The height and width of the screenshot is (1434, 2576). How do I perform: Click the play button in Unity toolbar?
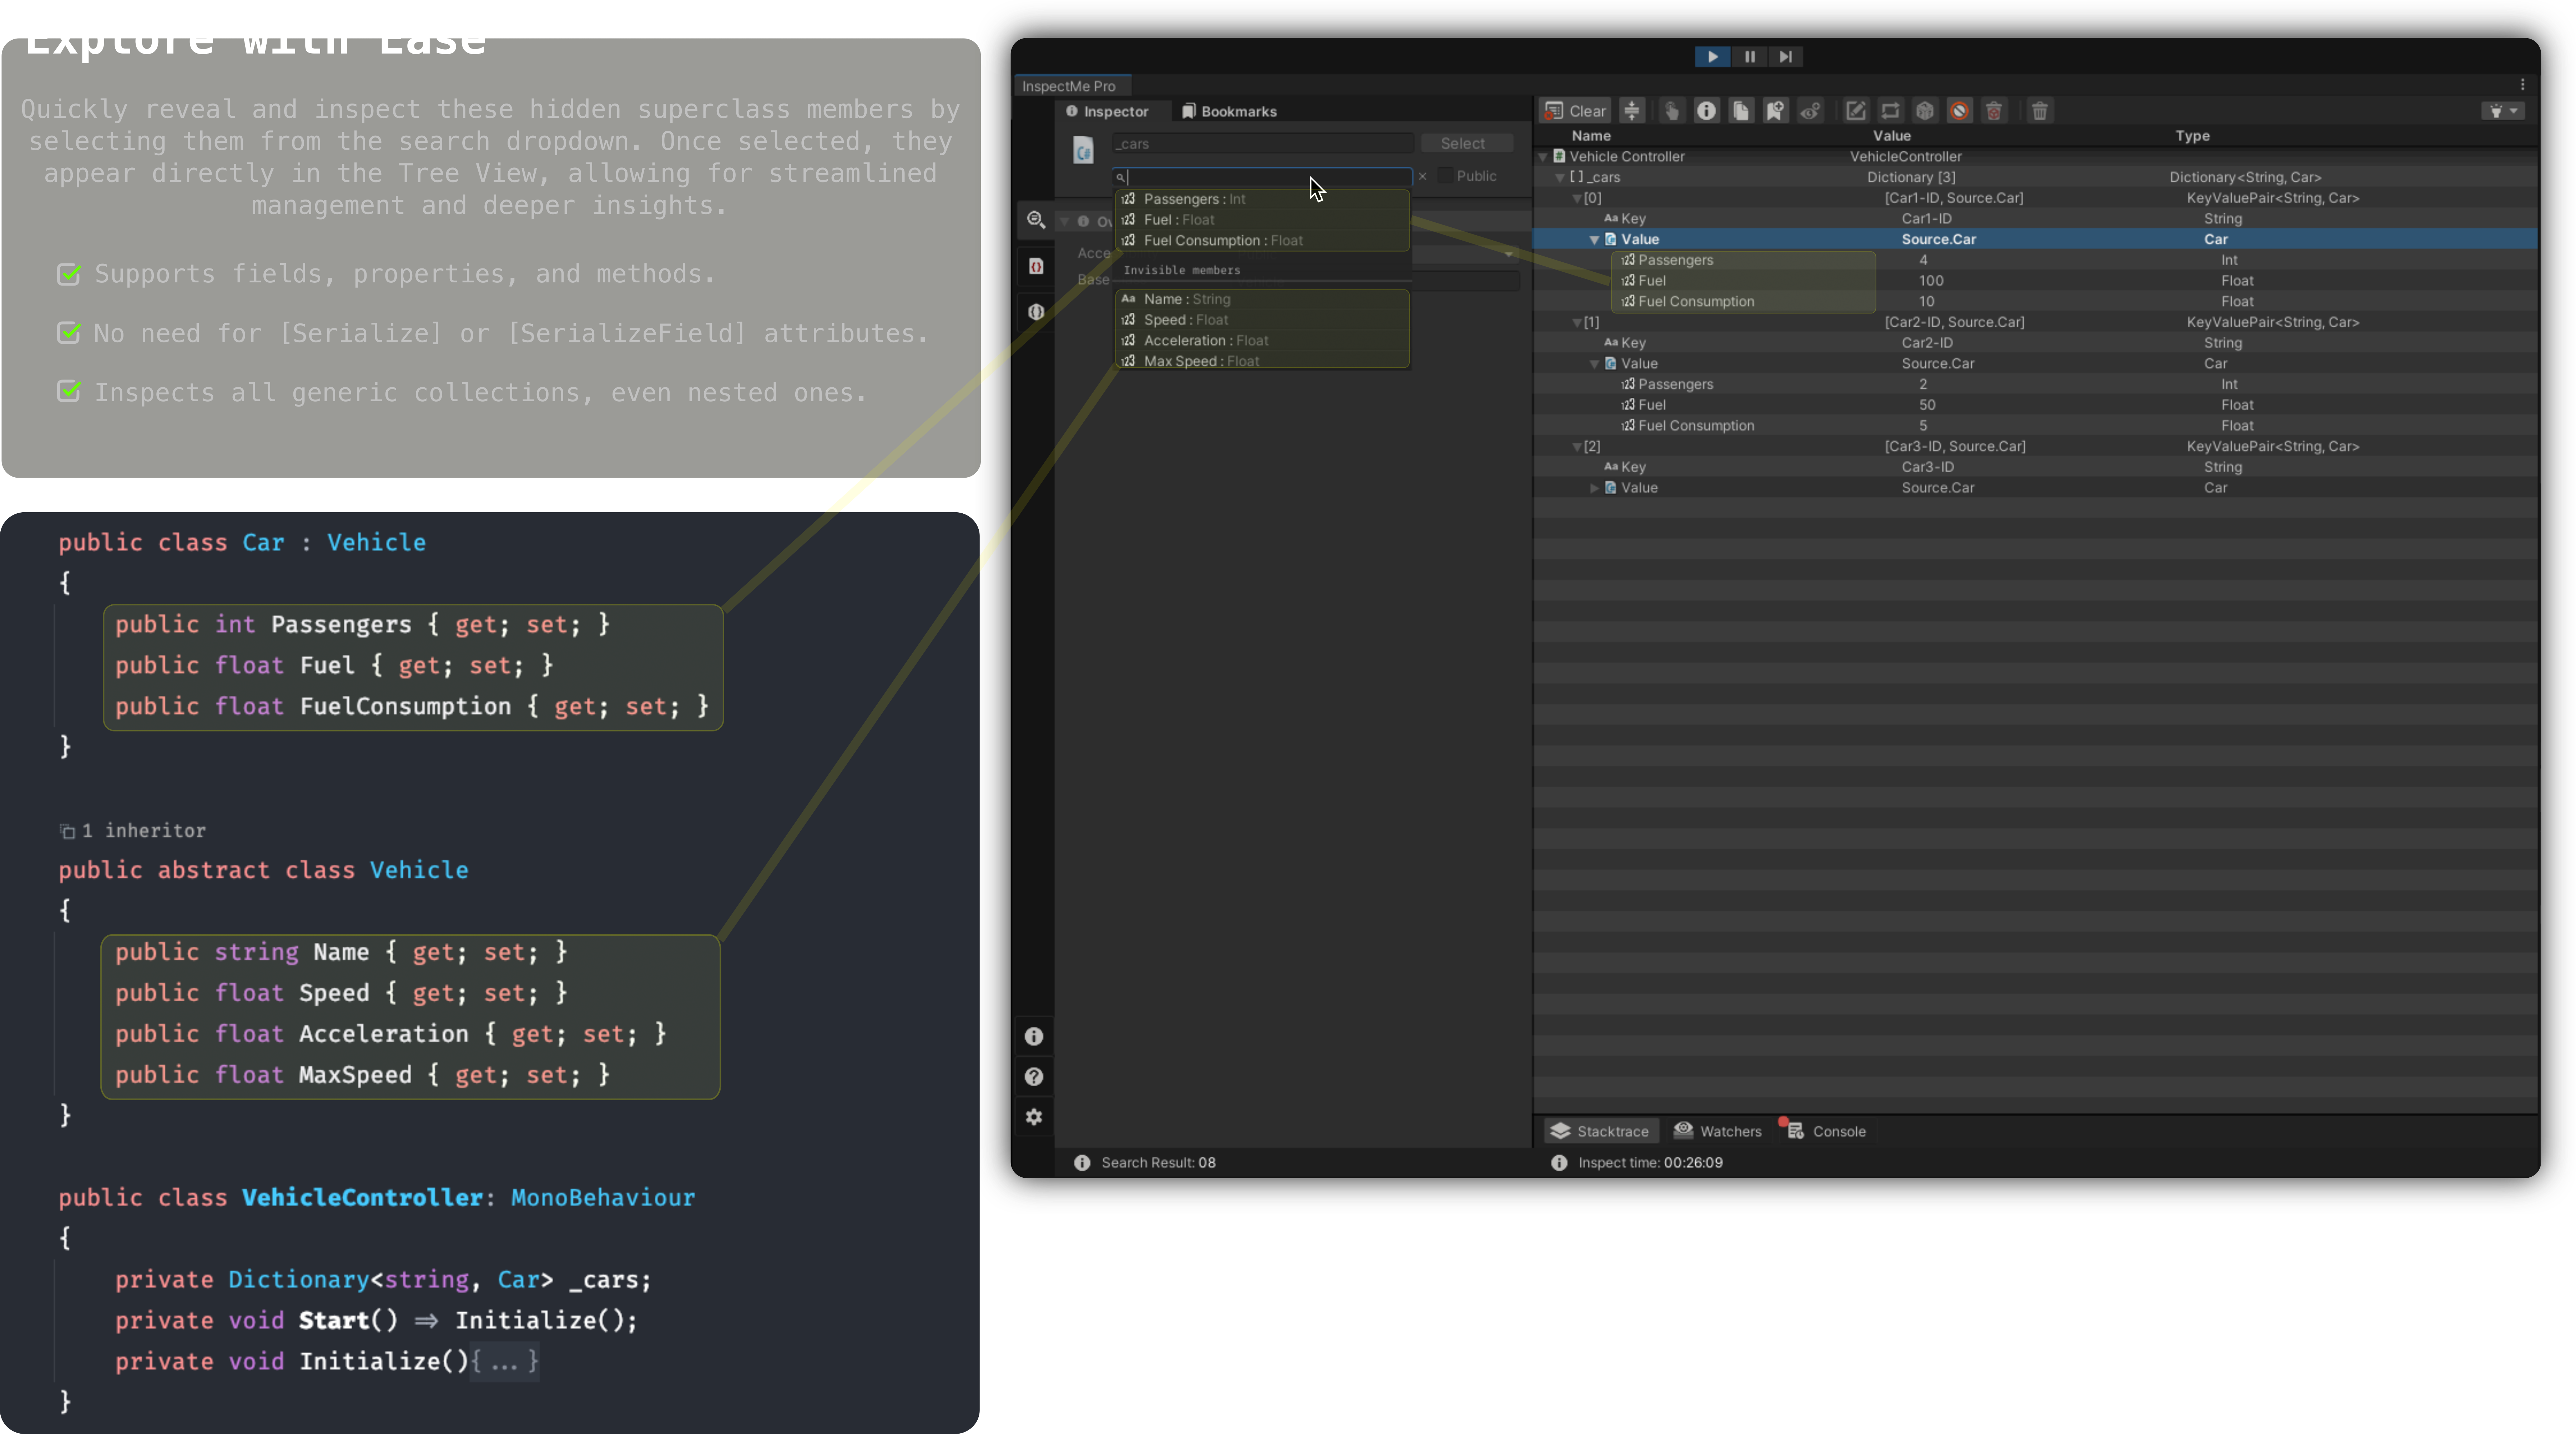coord(1713,57)
